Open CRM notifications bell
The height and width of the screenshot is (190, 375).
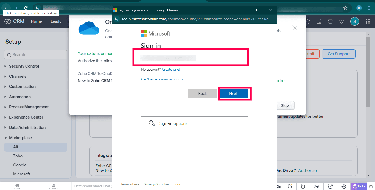[x=308, y=21]
